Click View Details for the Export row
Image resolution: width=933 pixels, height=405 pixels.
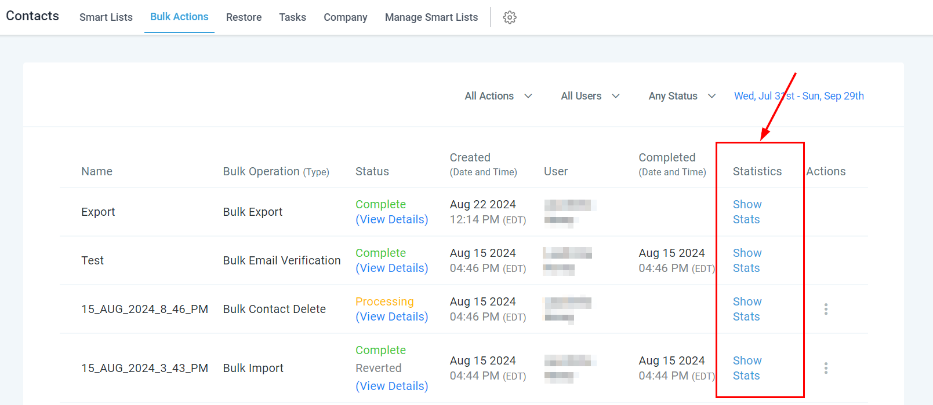point(392,219)
